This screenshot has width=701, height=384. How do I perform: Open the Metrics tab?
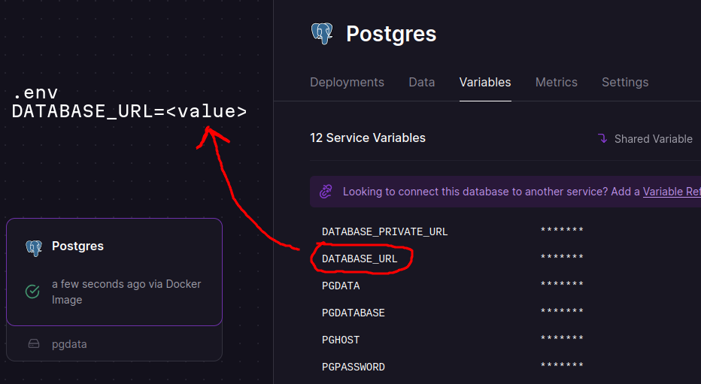[556, 82]
